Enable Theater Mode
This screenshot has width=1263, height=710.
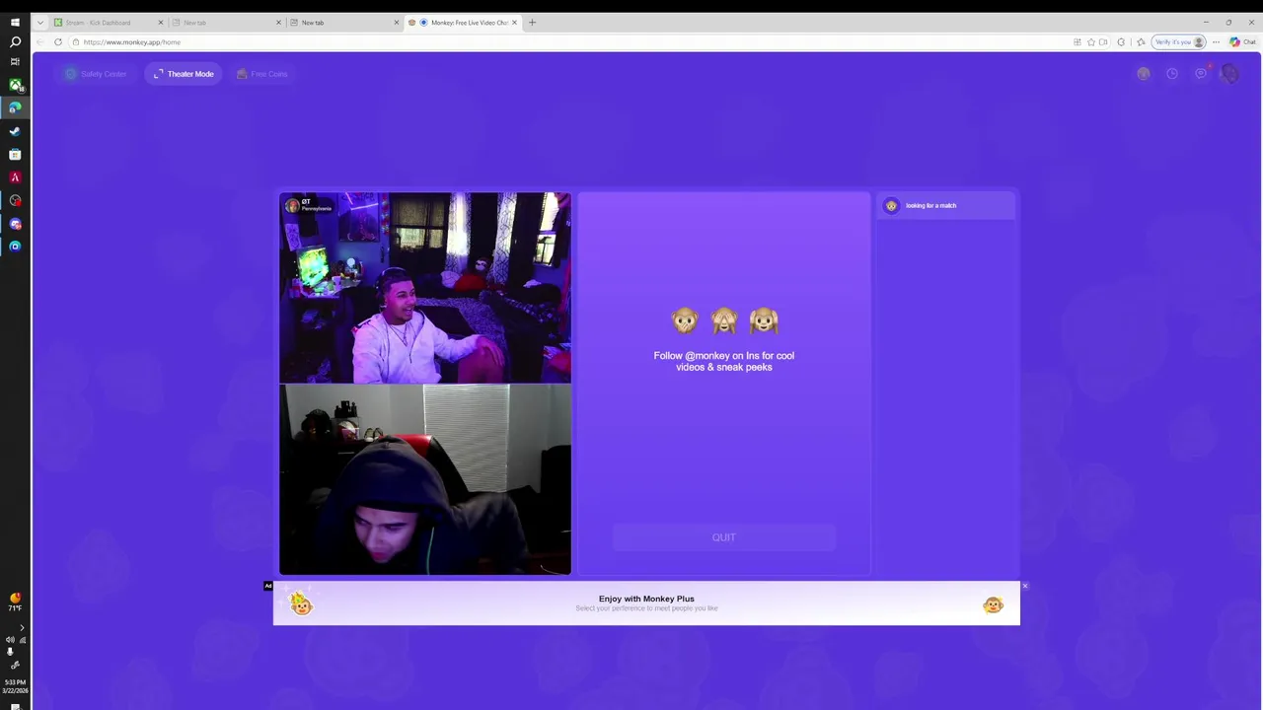[184, 74]
